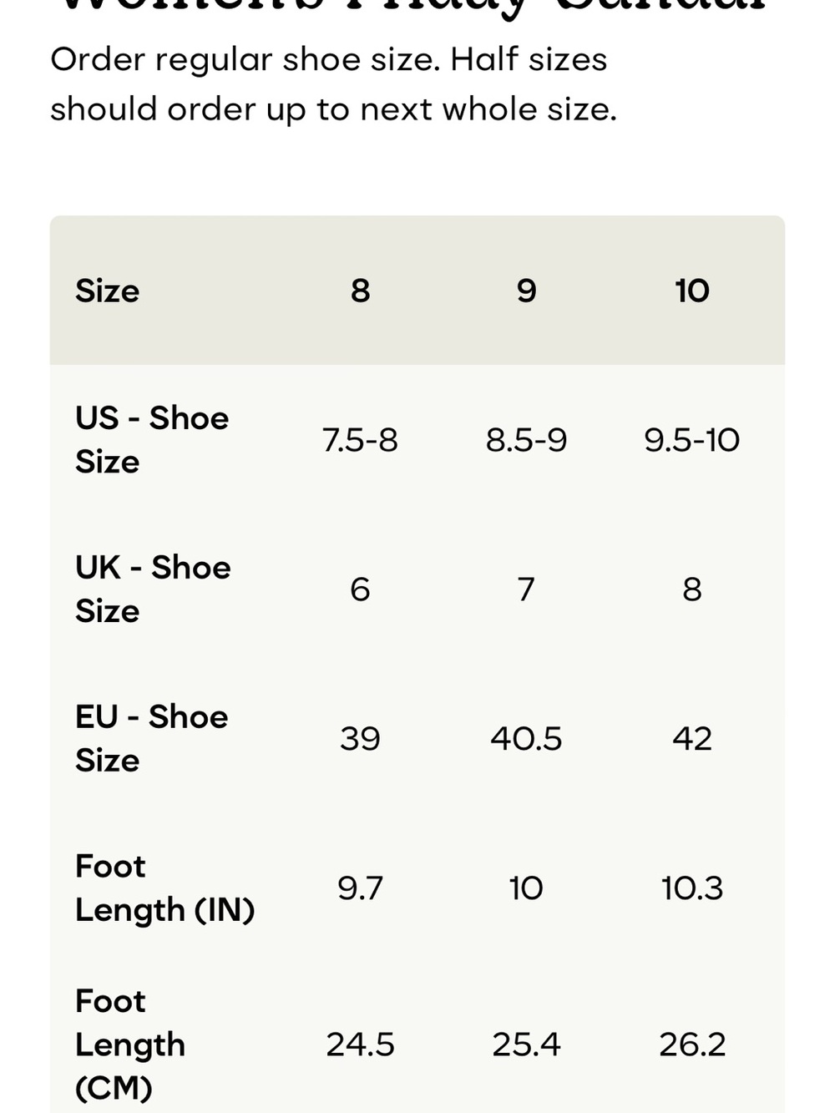The height and width of the screenshot is (1113, 835).
Task: Select the size 8 column header
Action: (x=360, y=291)
